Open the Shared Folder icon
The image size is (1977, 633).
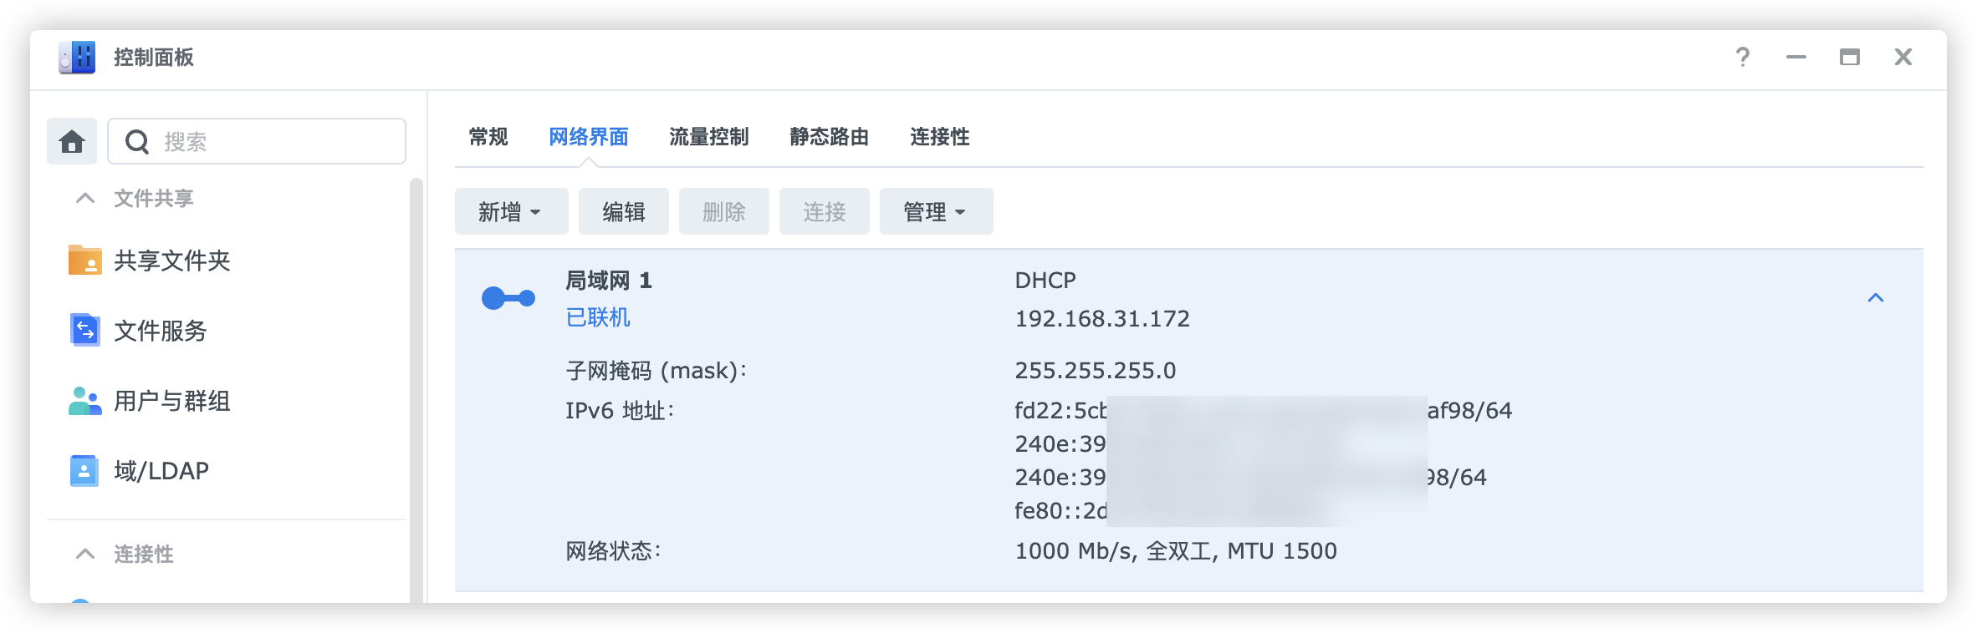(84, 261)
